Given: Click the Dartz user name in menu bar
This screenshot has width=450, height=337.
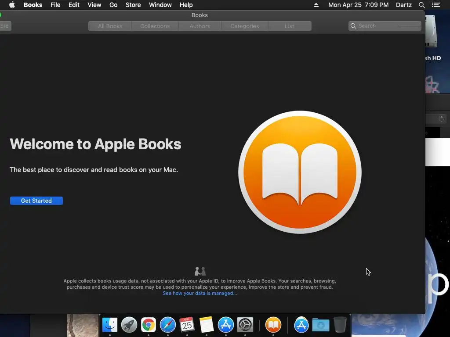Looking at the screenshot, I should coord(404,5).
